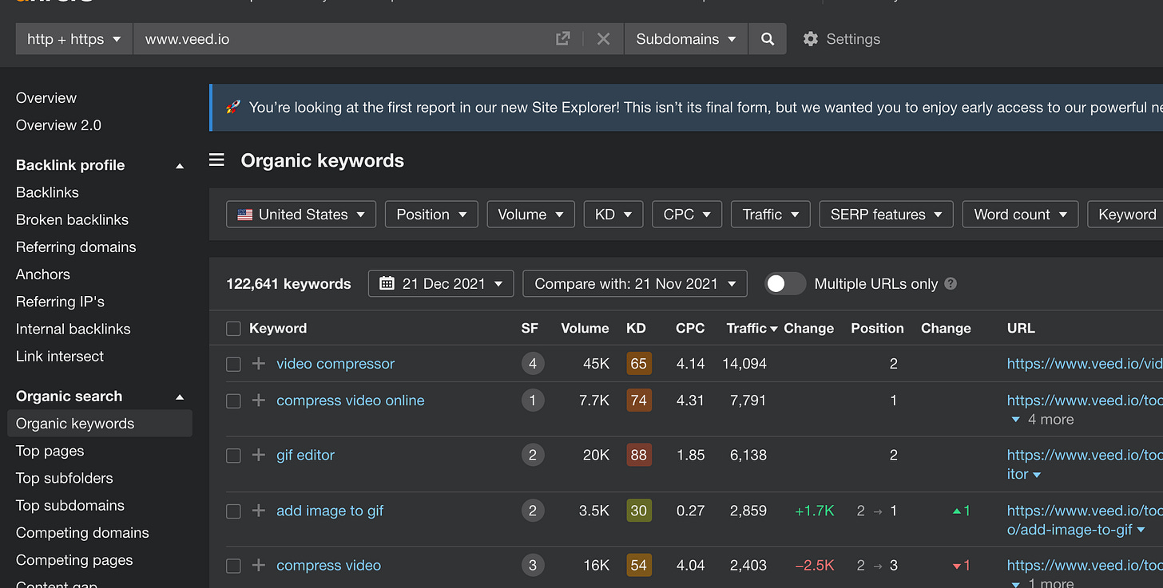The image size is (1163, 588).
Task: Click SERP features badge 3 for compress video
Action: [533, 566]
